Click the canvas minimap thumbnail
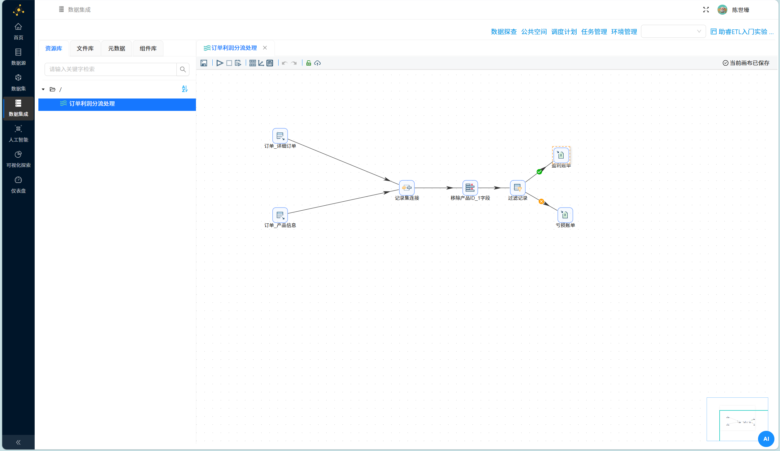 click(x=737, y=419)
